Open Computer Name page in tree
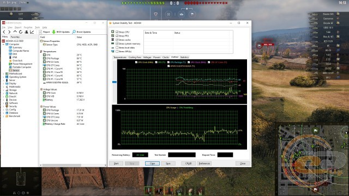This screenshot has width=349, height=196. (21, 51)
